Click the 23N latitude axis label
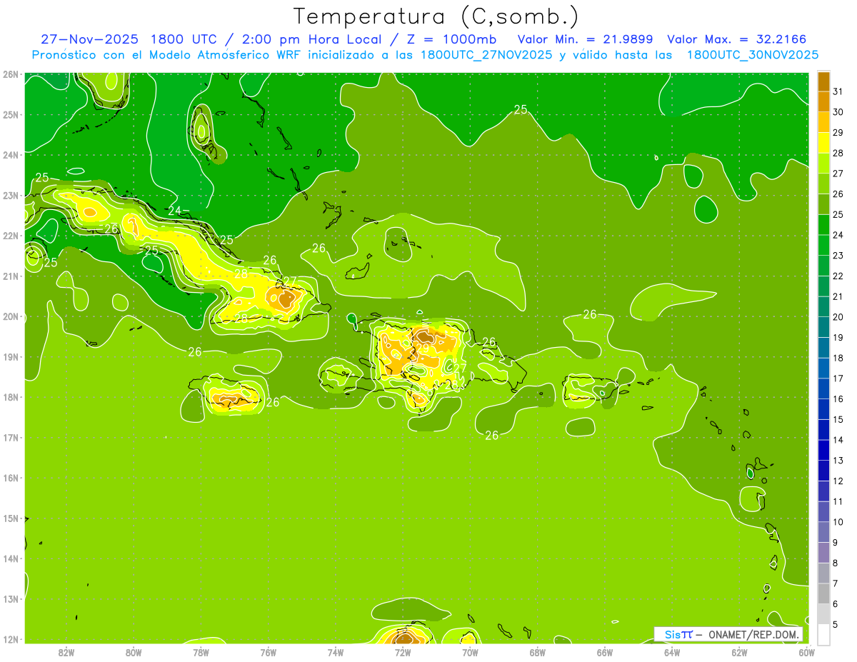Image resolution: width=857 pixels, height=662 pixels. (11, 196)
